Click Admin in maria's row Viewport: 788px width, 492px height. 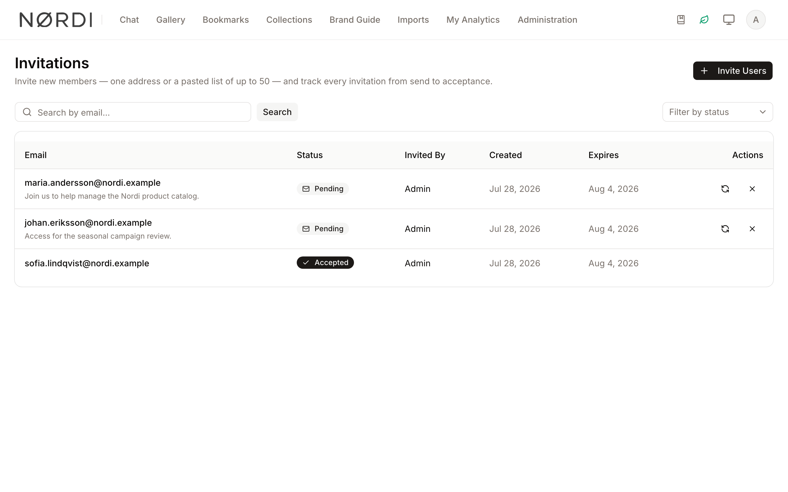point(417,189)
